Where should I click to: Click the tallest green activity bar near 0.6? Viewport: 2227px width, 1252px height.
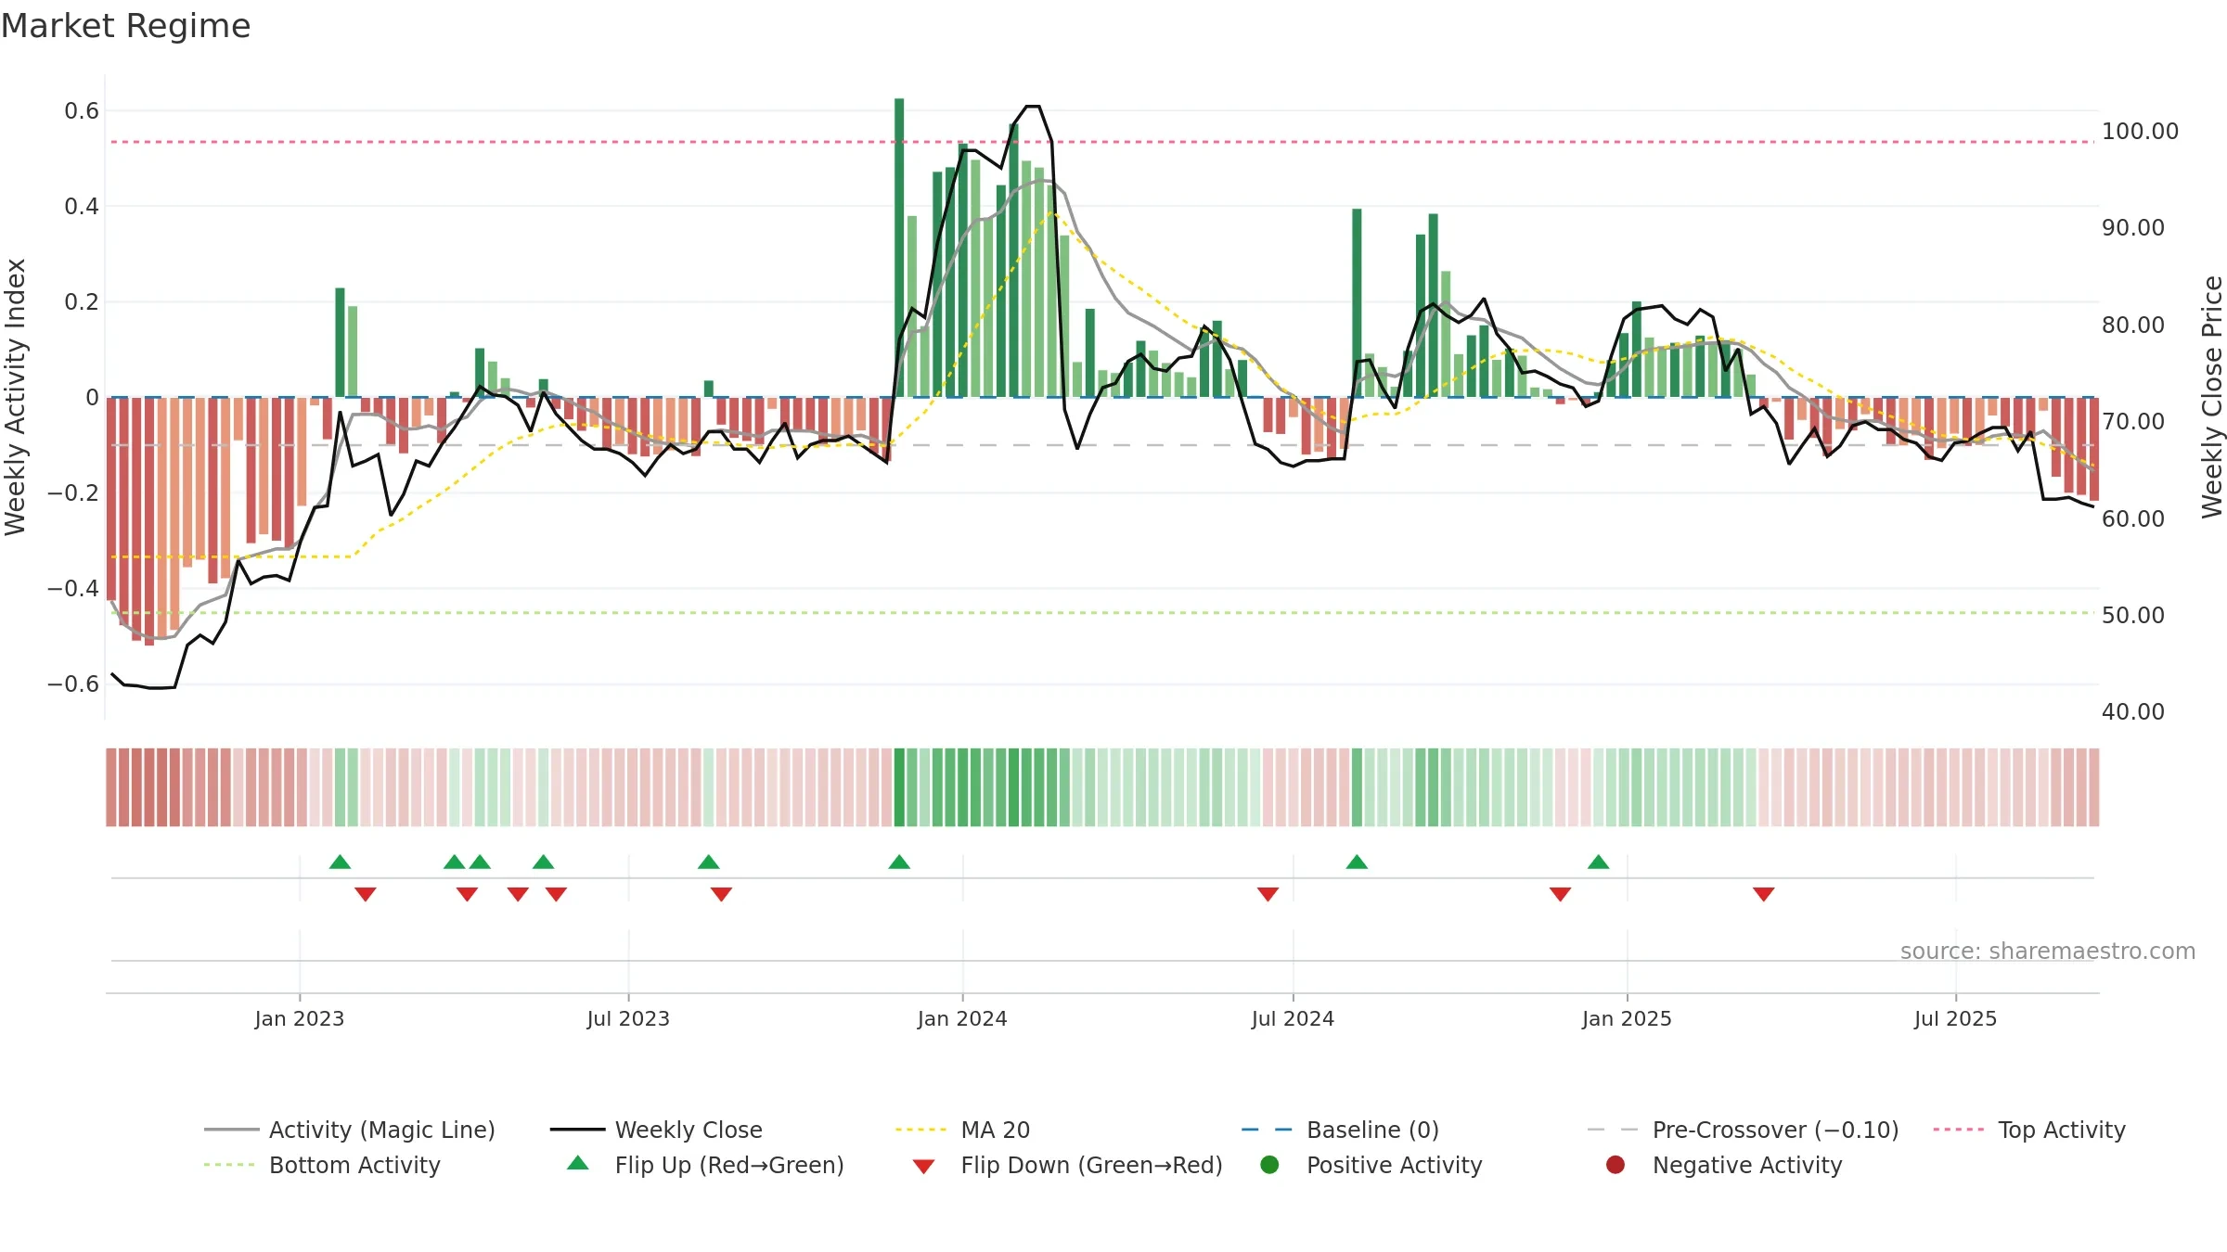(x=899, y=248)
